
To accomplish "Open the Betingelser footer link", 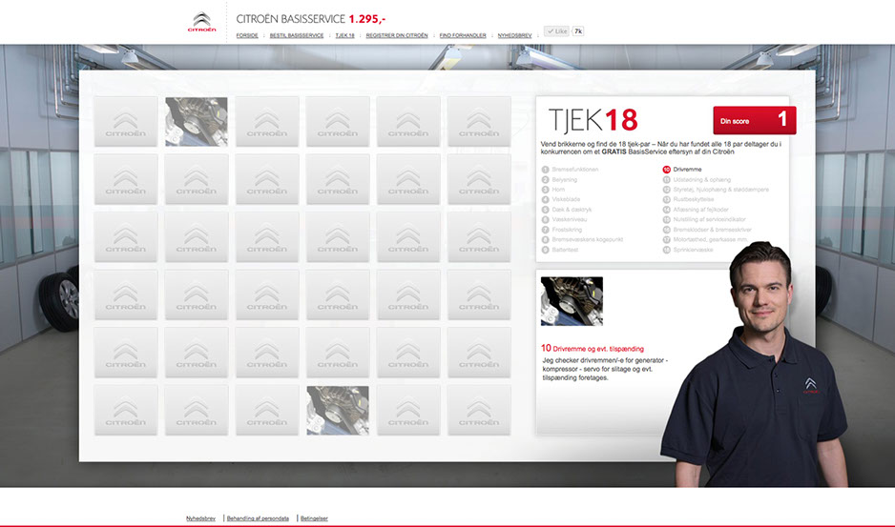I will point(314,518).
